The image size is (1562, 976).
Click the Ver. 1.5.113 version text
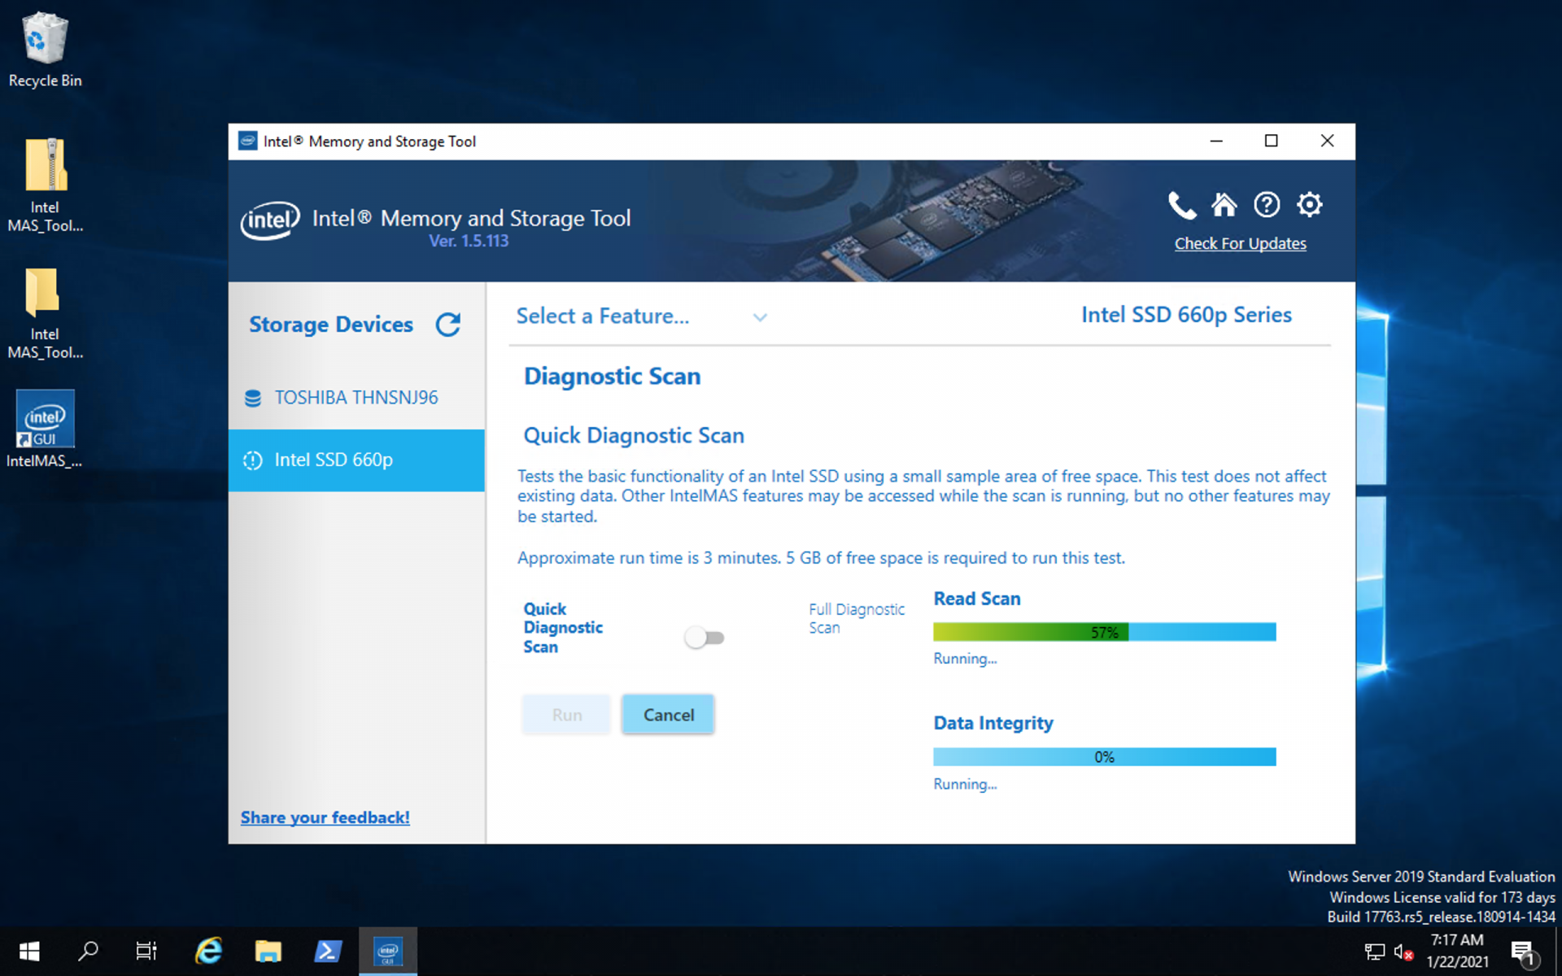coord(469,241)
